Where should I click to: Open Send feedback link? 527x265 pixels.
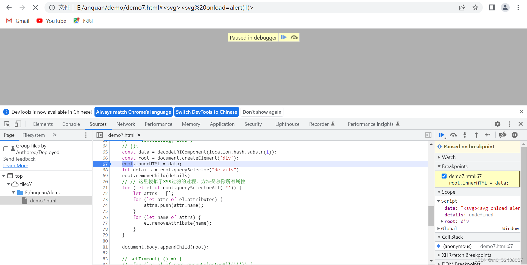point(19,159)
